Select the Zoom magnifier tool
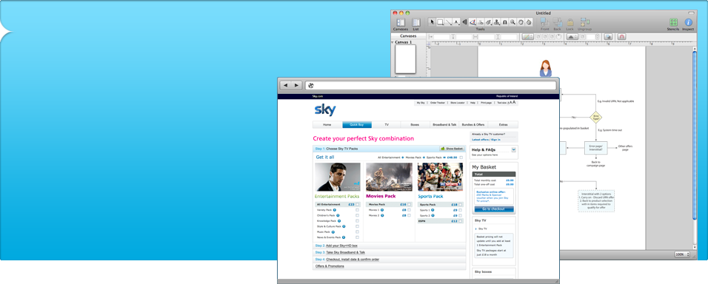Screen dimensions: 708x284 point(513,21)
